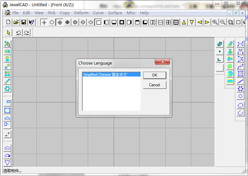Click the Save disk icon
This screenshot has height=176, width=248.
pyautogui.click(x=24, y=22)
